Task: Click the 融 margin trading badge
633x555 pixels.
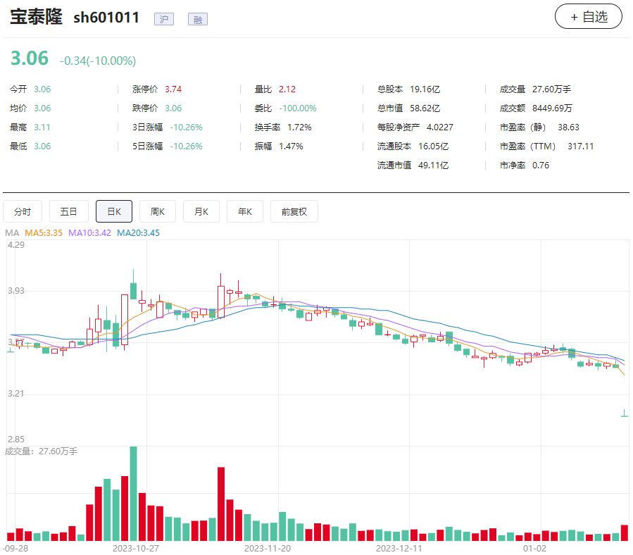Action: tap(198, 19)
